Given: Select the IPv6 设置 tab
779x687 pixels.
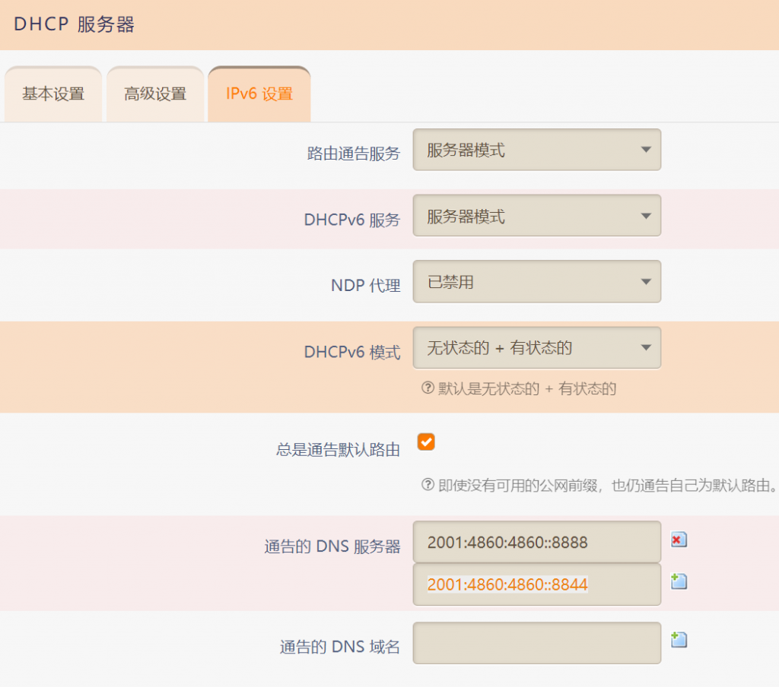Looking at the screenshot, I should point(259,94).
